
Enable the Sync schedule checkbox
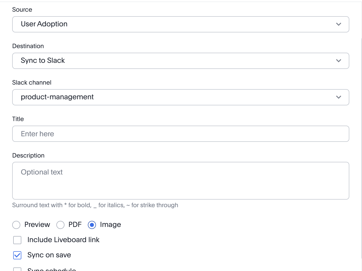(17, 270)
